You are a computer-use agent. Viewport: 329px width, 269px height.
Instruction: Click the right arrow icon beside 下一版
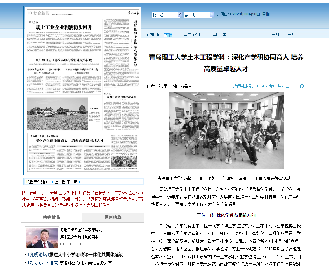point(79,182)
